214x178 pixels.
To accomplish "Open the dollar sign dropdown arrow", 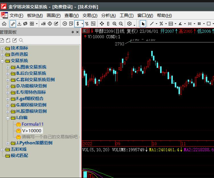I will point(82,24).
